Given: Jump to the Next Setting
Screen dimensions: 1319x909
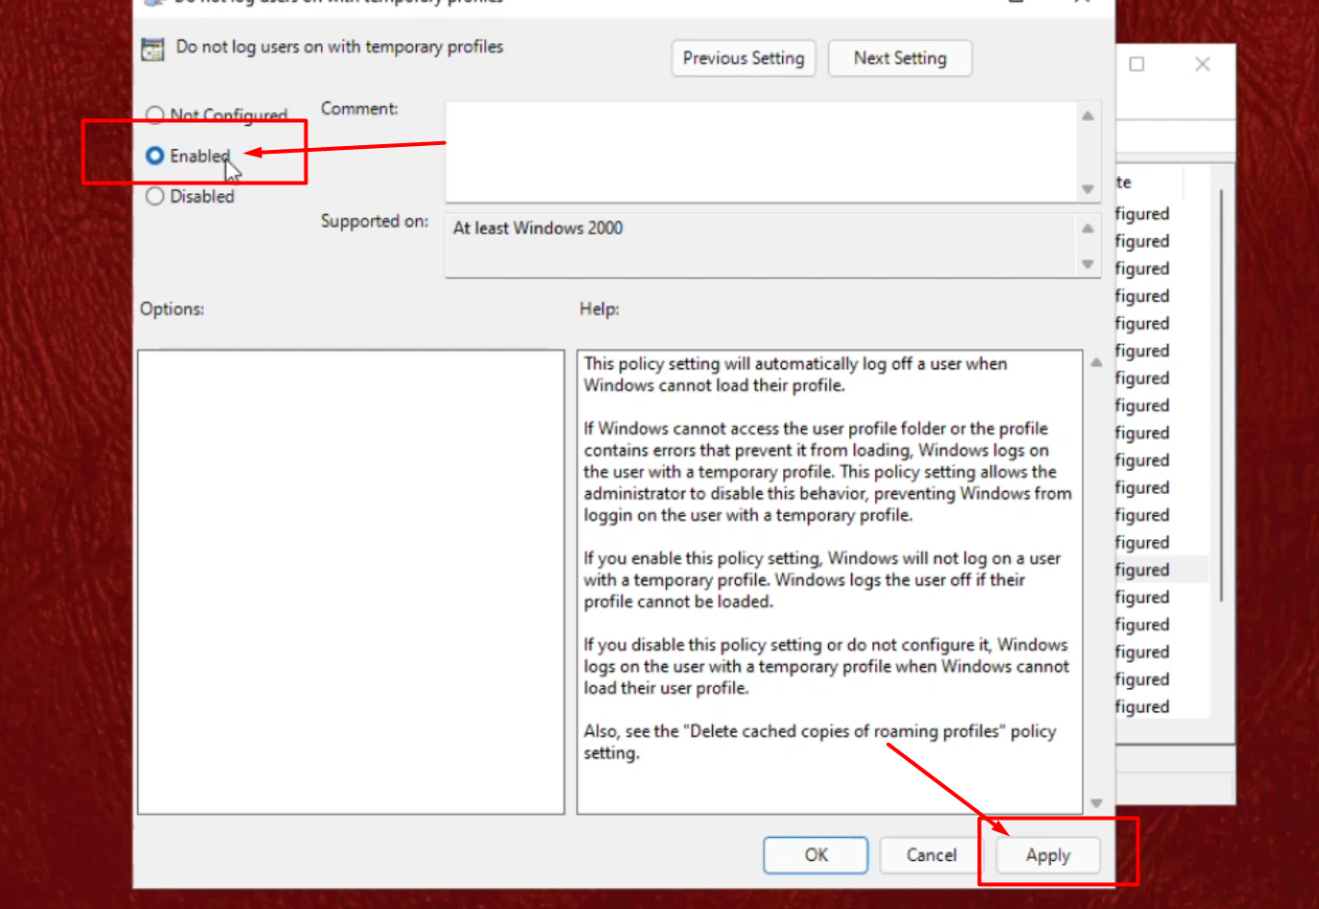Looking at the screenshot, I should point(900,58).
